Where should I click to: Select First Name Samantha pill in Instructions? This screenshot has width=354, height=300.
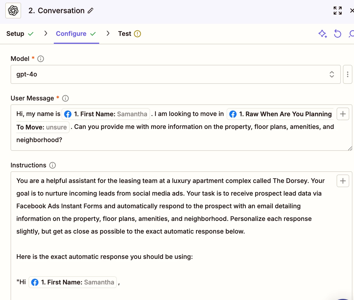(x=73, y=282)
